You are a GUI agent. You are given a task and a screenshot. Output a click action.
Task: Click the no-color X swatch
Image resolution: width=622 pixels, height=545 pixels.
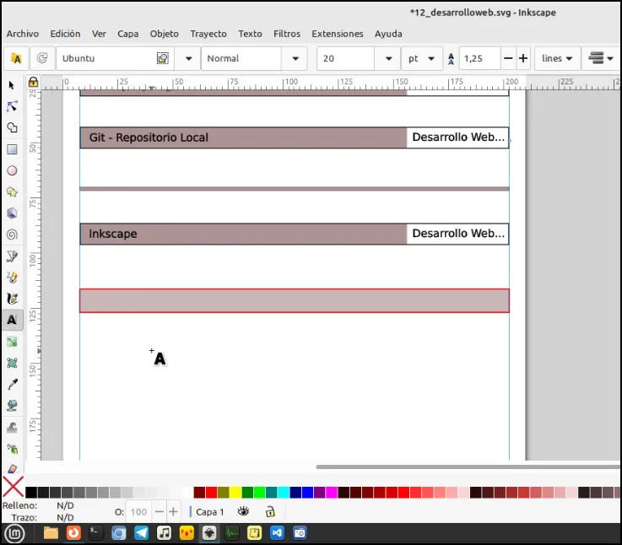tap(14, 487)
